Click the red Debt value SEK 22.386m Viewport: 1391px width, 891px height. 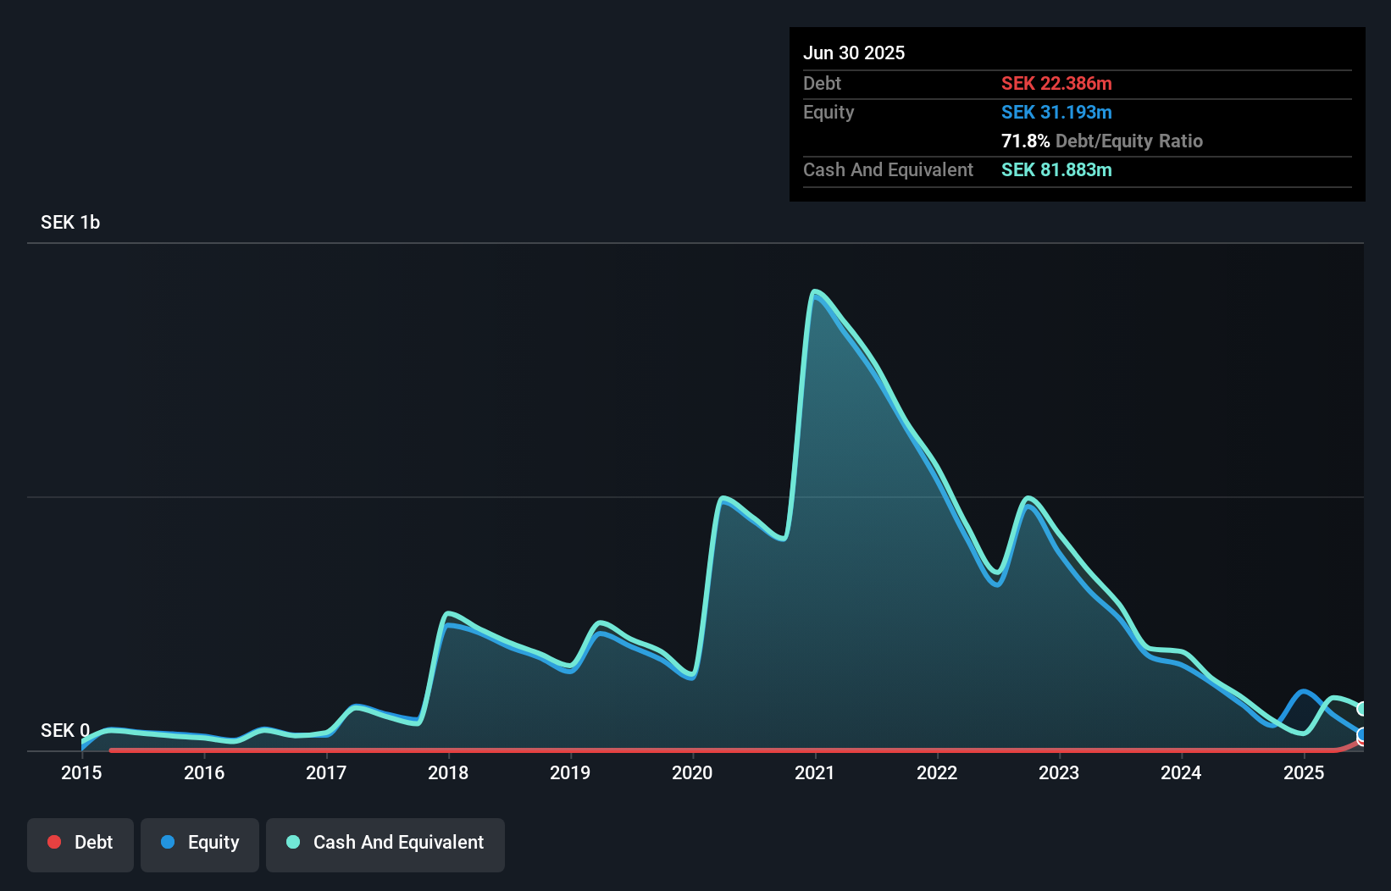pyautogui.click(x=1056, y=83)
